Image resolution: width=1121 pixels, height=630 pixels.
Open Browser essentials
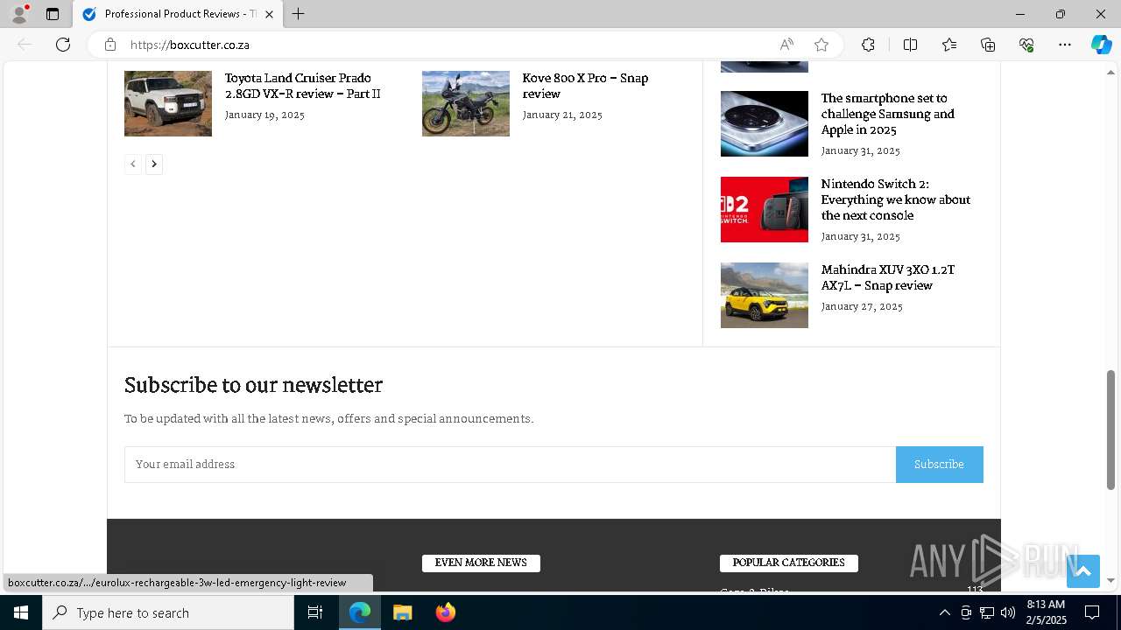pyautogui.click(x=1026, y=45)
